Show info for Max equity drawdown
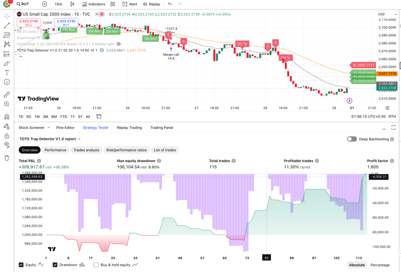Screen dimensions: 401x272 [x=159, y=161]
